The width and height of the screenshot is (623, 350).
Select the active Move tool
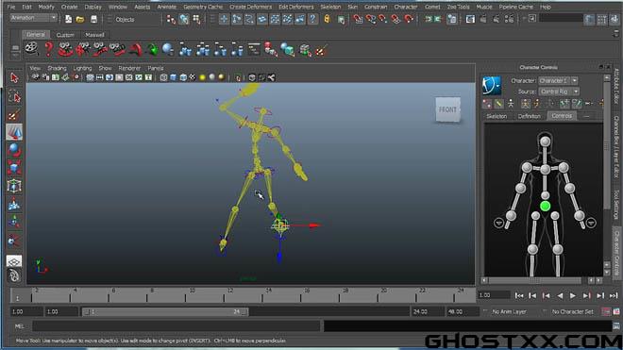point(14,132)
